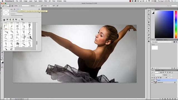178x100 pixels.
Task: Toggle lock transparent pixels
Action: pos(155,77)
